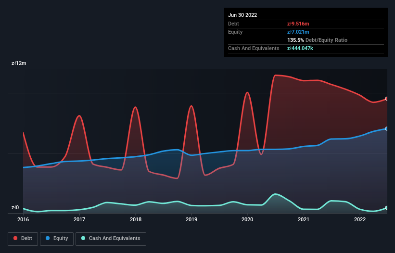Toggle the Debt legend button
Image resolution: width=395 pixels, height=253 pixels.
click(23, 239)
